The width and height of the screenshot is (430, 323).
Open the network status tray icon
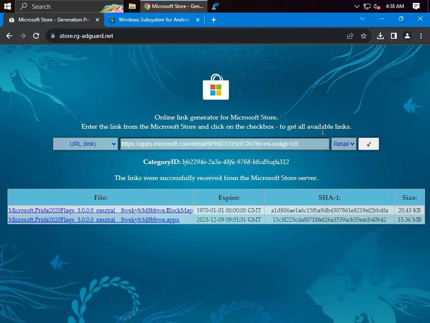pyautogui.click(x=367, y=6)
